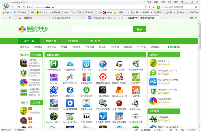
Task: Open 驱动人生6 gear icon
Action: click(x=103, y=64)
